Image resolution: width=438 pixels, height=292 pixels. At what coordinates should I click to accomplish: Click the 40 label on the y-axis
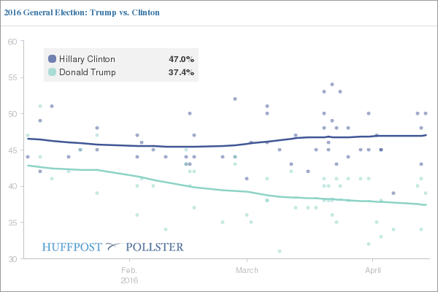click(x=12, y=186)
